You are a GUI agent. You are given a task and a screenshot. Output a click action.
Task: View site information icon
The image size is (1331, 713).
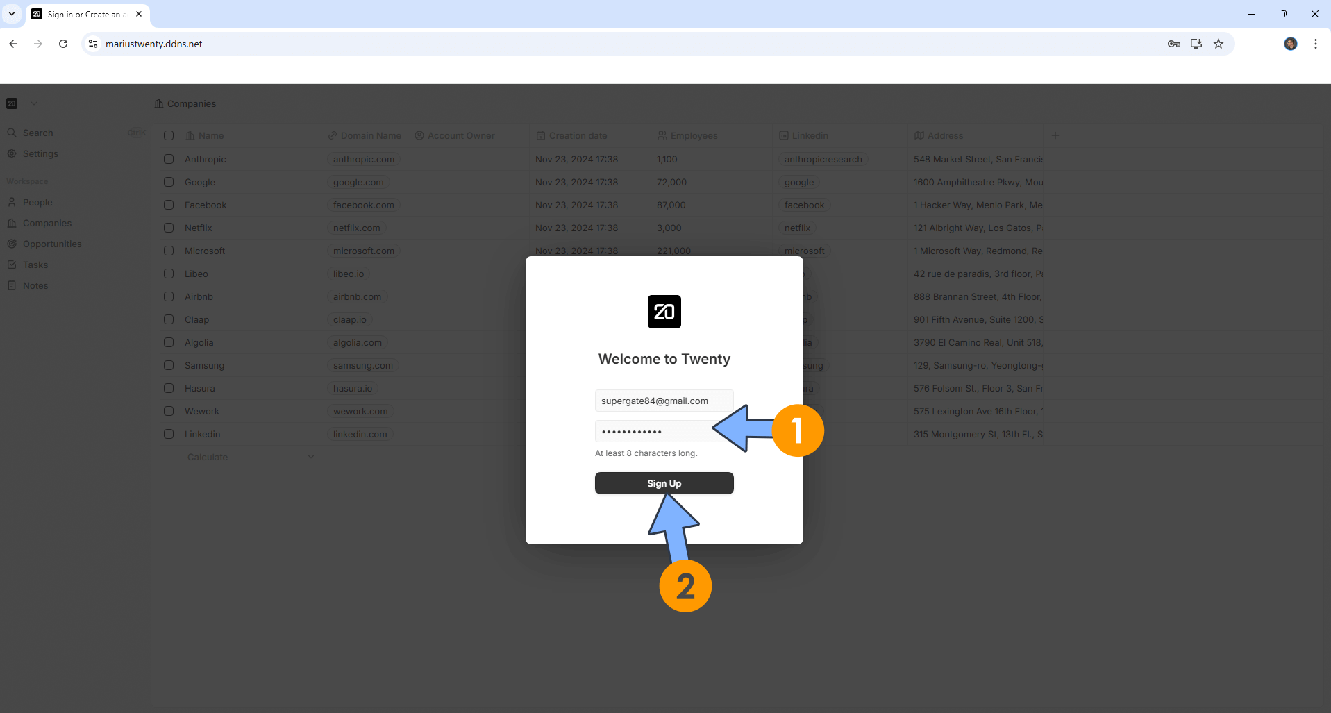pyautogui.click(x=93, y=44)
